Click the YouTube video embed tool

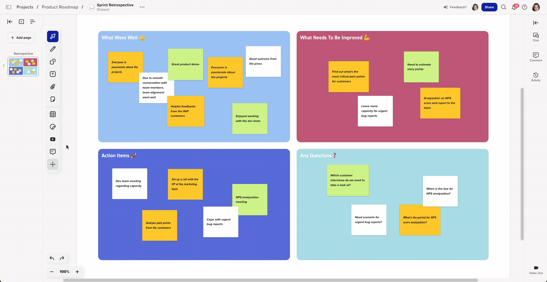click(53, 139)
